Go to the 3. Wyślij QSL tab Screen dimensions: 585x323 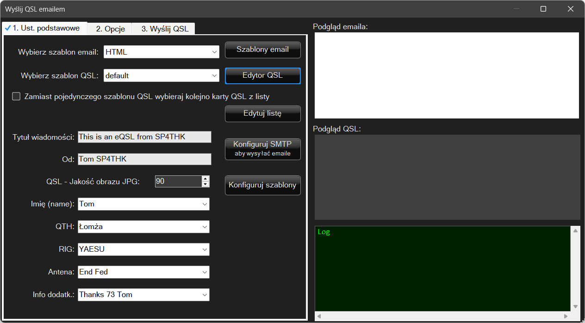click(x=165, y=29)
